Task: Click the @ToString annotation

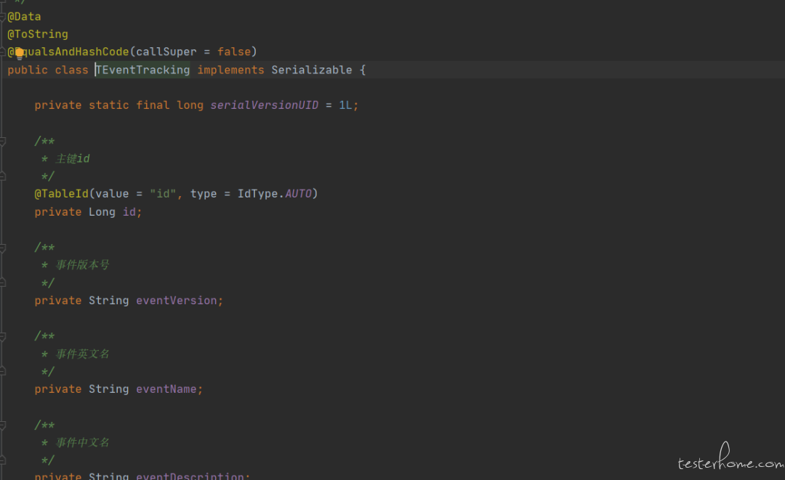Action: (38, 34)
